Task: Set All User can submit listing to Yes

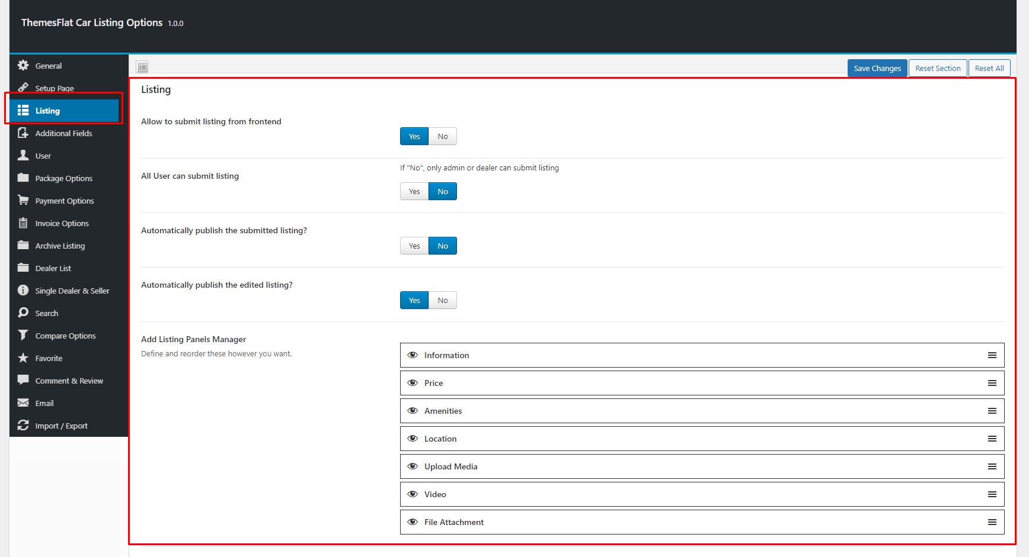Action: [x=414, y=191]
